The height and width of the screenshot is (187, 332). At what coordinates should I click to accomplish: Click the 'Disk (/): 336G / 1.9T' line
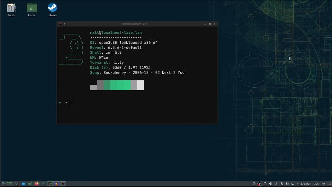click(x=120, y=68)
